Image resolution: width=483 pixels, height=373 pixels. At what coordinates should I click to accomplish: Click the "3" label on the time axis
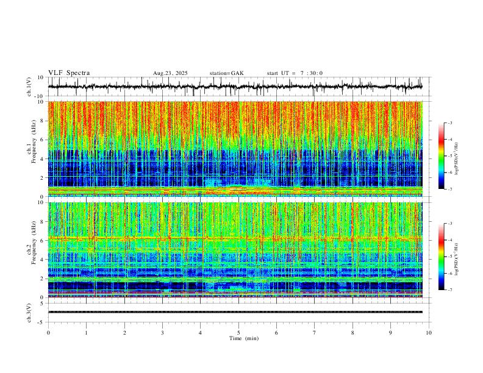(162, 333)
